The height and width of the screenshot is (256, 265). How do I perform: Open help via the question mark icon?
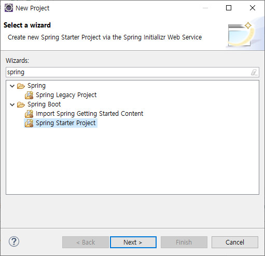point(14,241)
